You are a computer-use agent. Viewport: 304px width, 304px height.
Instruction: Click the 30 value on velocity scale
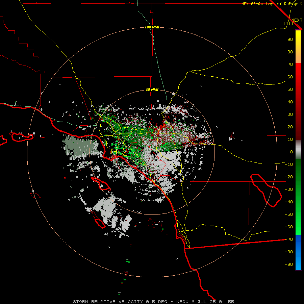click(290, 115)
